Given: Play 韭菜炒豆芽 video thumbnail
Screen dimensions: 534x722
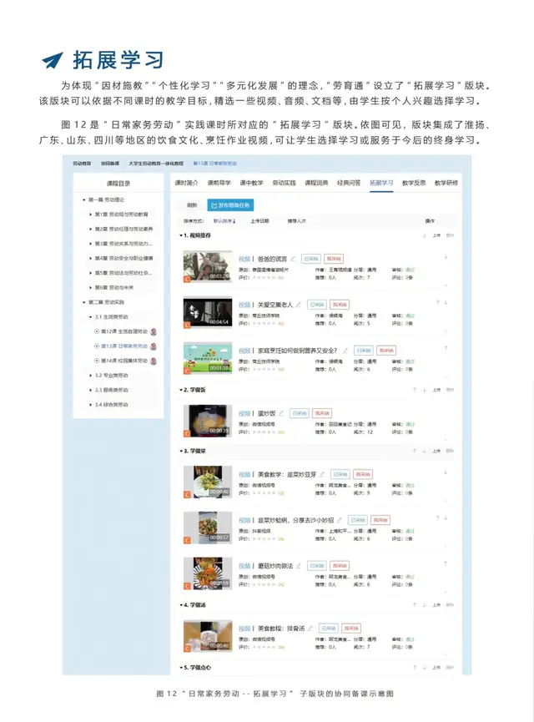Looking at the screenshot, I should pyautogui.click(x=207, y=482).
